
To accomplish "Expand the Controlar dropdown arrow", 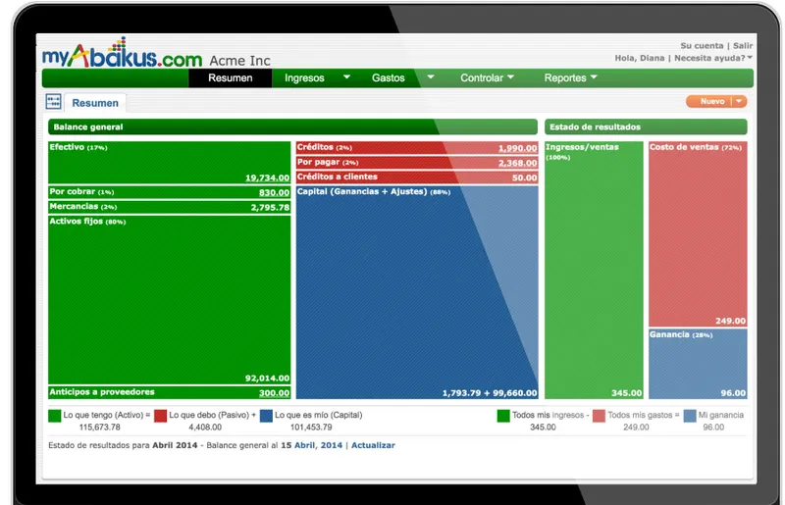I will (x=510, y=77).
